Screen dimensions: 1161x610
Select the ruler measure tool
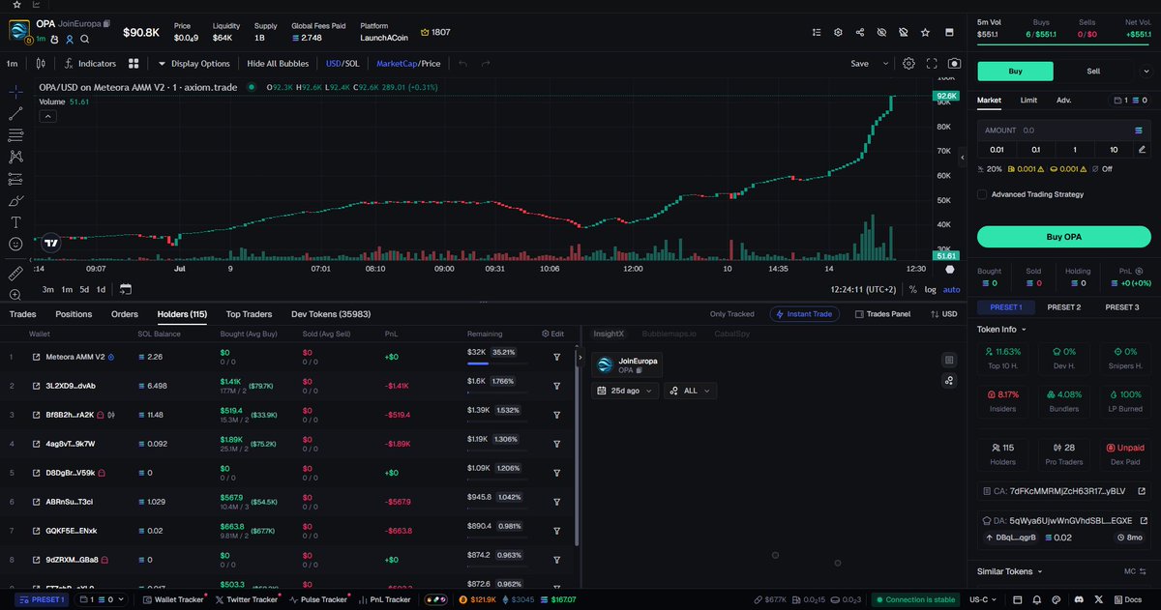click(x=16, y=274)
